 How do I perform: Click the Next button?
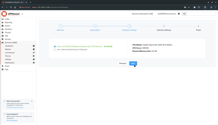(133, 63)
